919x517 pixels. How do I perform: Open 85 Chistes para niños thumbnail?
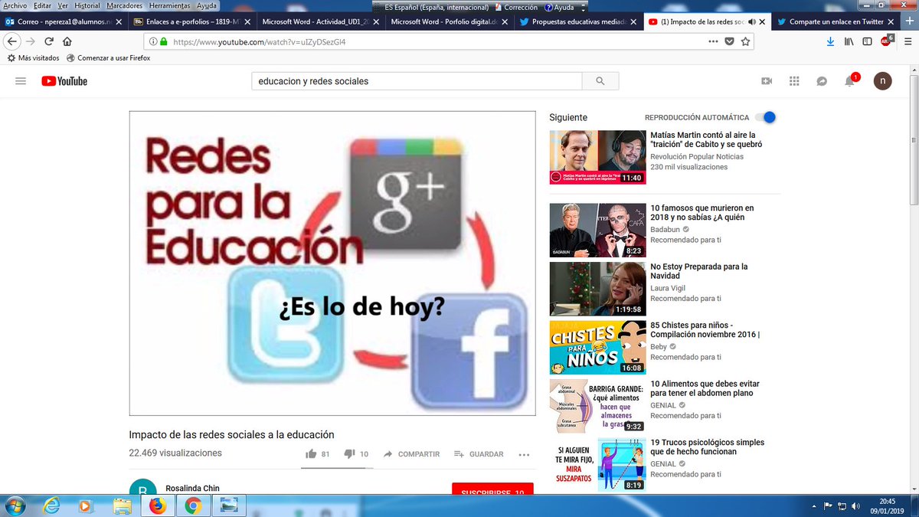pos(598,347)
